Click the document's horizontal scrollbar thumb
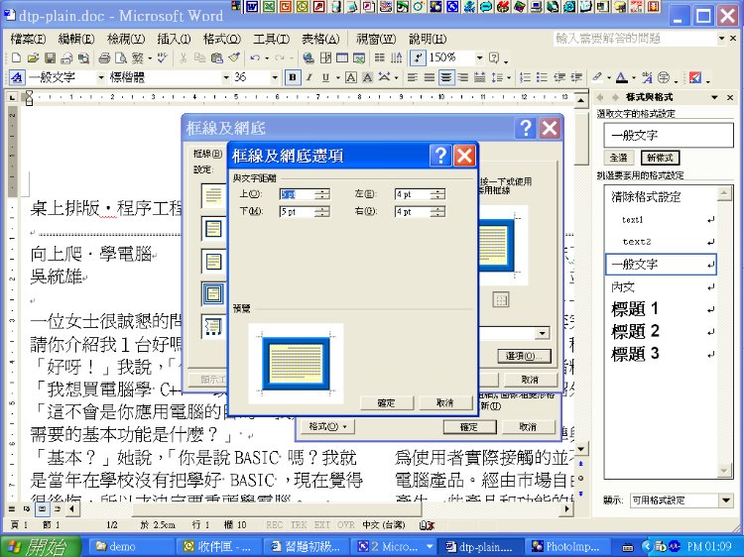This screenshot has height=557, width=744. (x=276, y=509)
